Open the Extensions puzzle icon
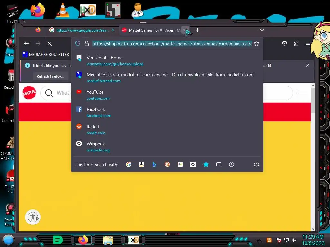Image resolution: width=330 pixels, height=247 pixels. click(296, 43)
